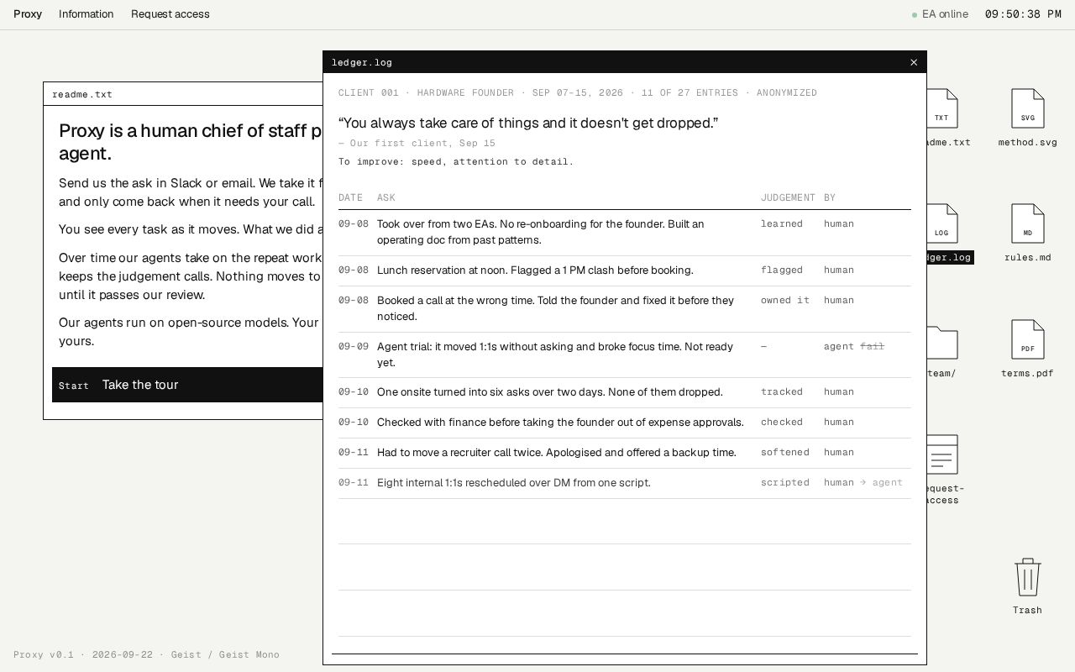This screenshot has height=672, width=1075.
Task: Click the JUDGEMENT column header
Action: (788, 197)
